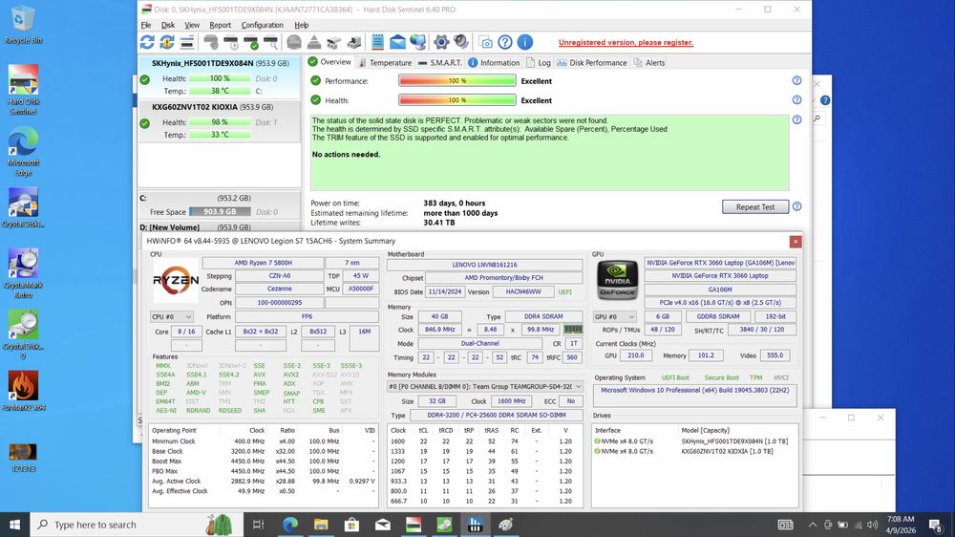Click the NVIDIA GeForce logo in HWiNFO
955x537 pixels.
click(x=617, y=280)
